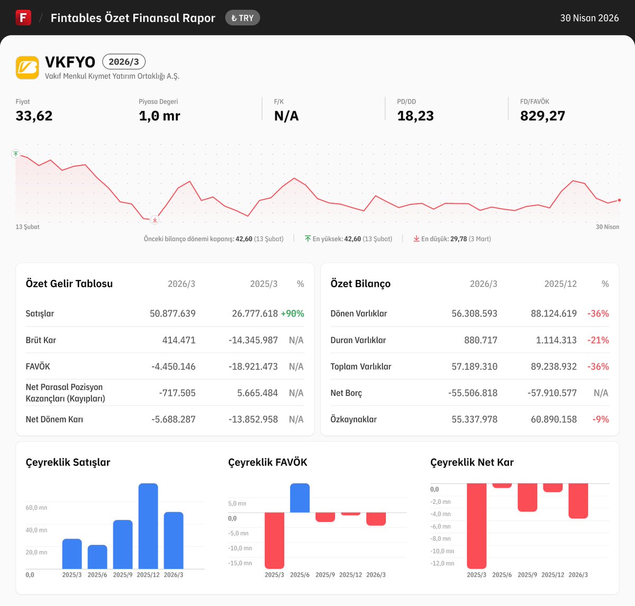635x606 pixels.
Task: Click the Özet Bilanço heading
Action: pyautogui.click(x=360, y=284)
